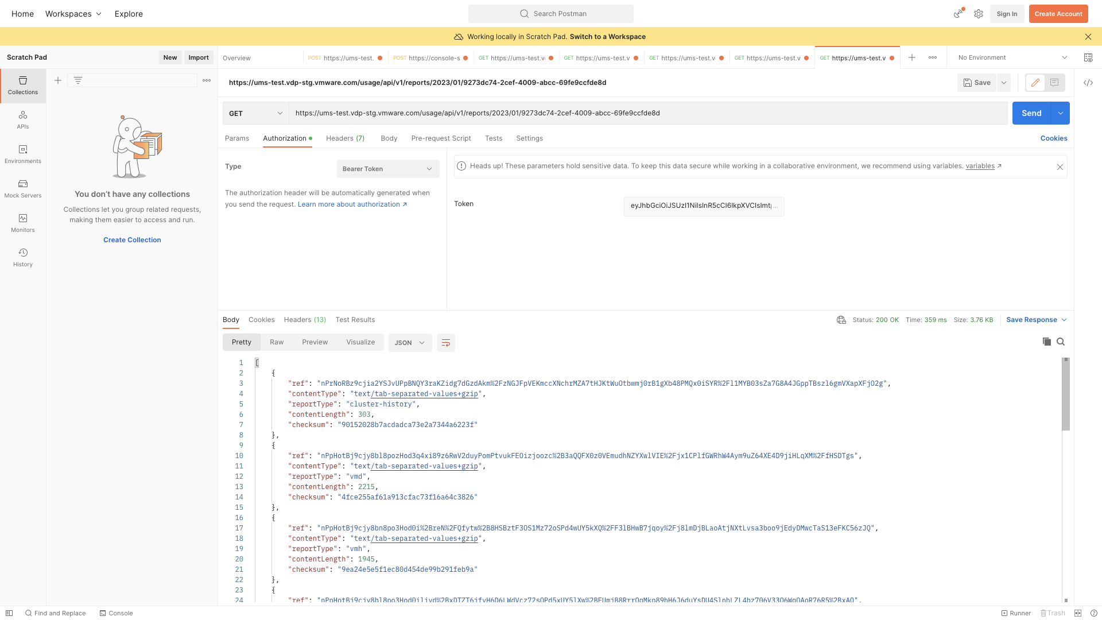This screenshot has width=1102, height=620.
Task: Open settings gear in top header
Action: point(979,14)
